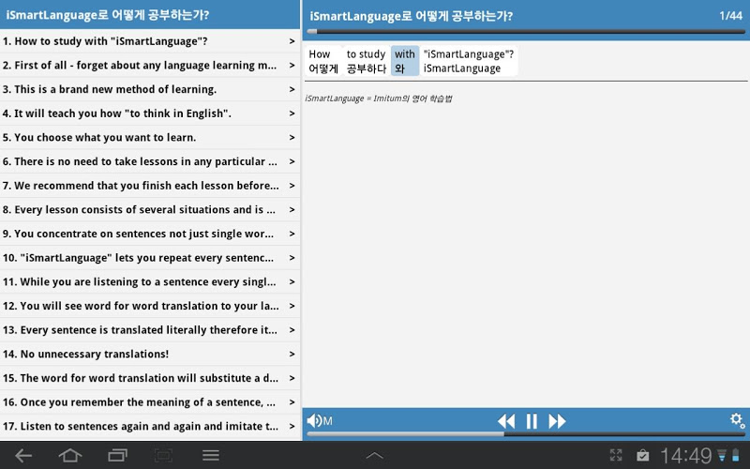This screenshot has height=469, width=750.
Task: Tap the Wi-Fi signal status icon
Action: (722, 455)
